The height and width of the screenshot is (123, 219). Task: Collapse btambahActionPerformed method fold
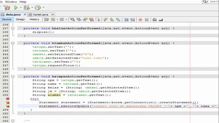click(x=13, y=43)
